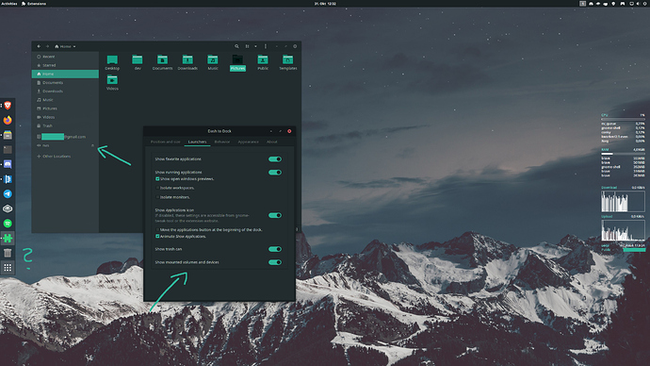Open the trash can in the dock

(8, 253)
